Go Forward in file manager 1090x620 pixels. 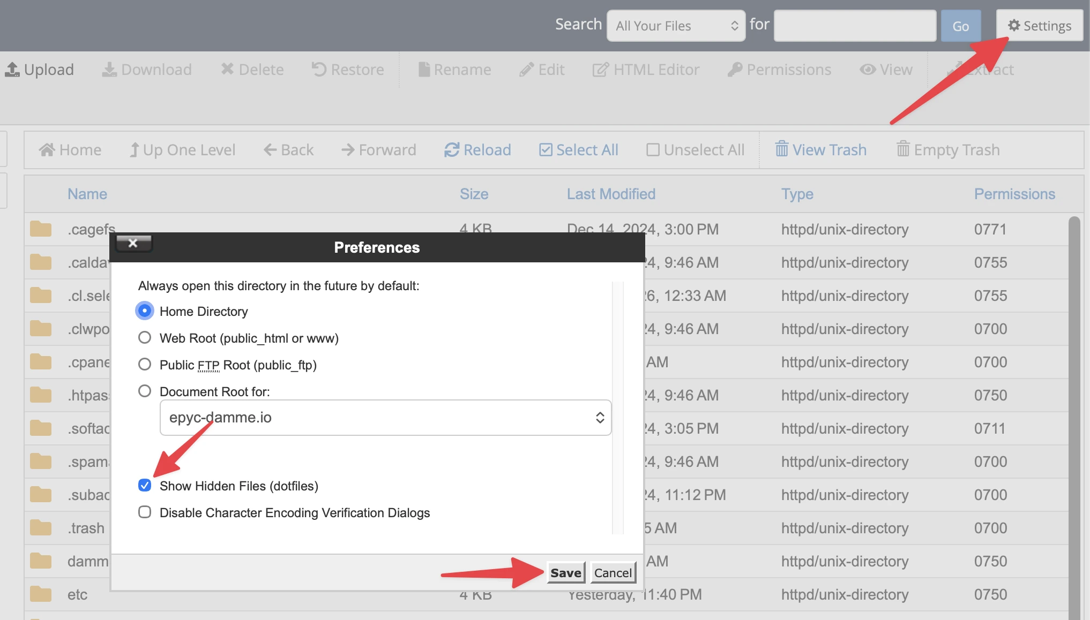pos(379,150)
